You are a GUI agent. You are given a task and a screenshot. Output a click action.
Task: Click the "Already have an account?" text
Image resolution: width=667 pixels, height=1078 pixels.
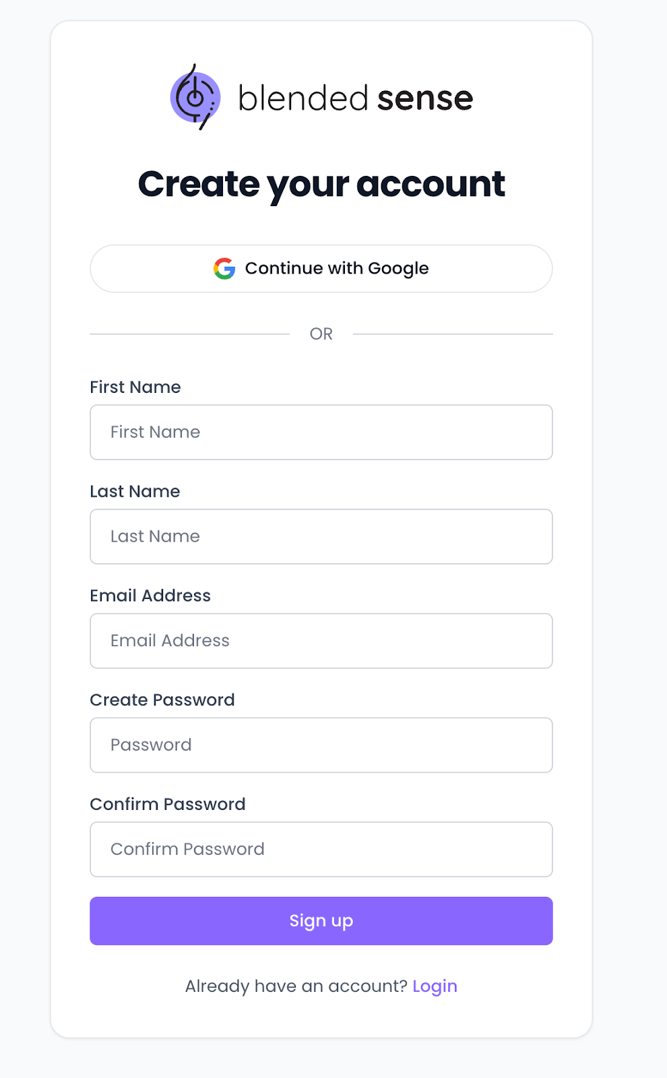click(296, 986)
